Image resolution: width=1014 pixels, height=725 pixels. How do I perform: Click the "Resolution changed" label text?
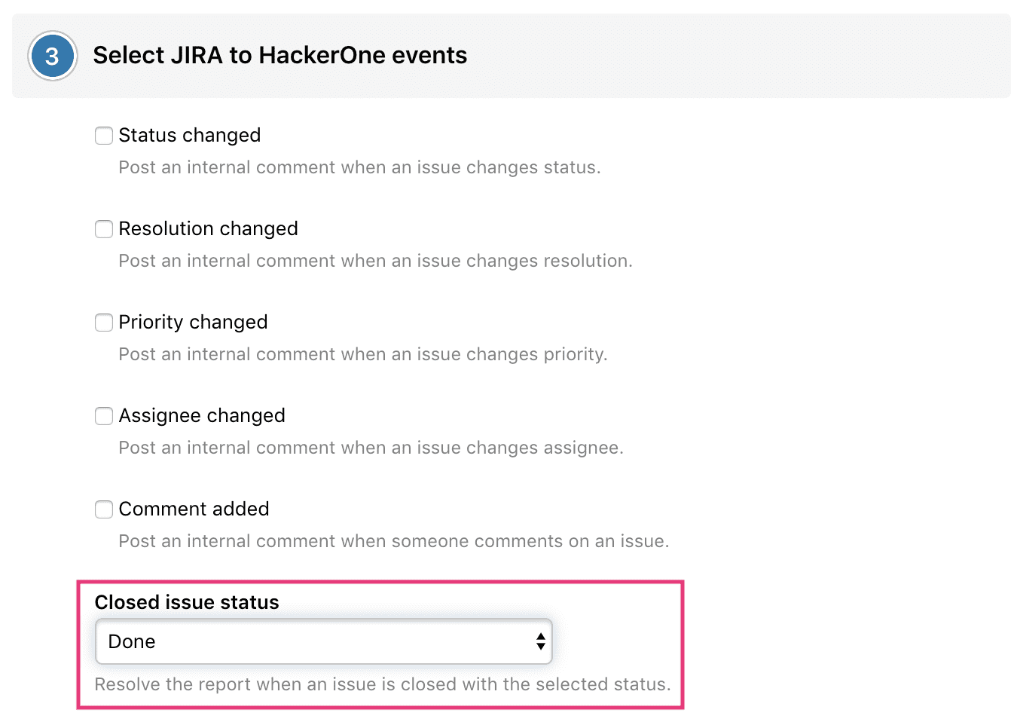tap(209, 229)
